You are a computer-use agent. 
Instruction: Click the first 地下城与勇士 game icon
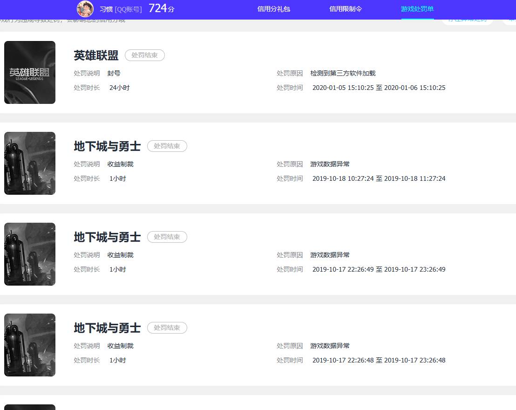point(29,163)
